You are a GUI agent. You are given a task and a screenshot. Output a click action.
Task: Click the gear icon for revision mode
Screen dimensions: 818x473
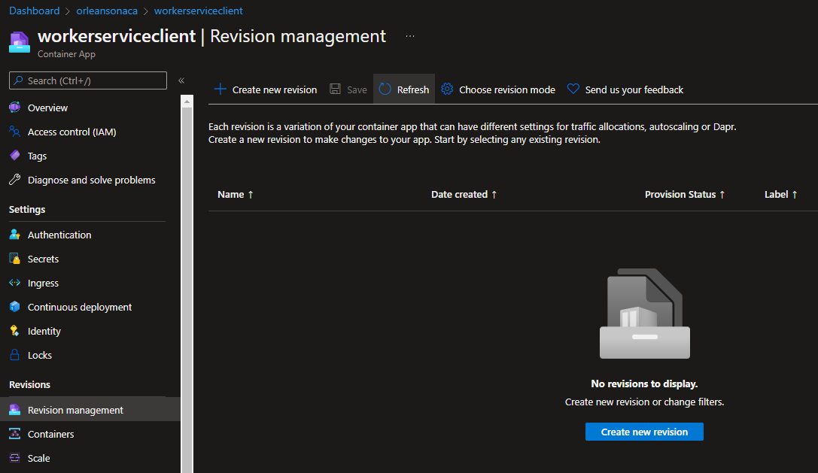447,89
